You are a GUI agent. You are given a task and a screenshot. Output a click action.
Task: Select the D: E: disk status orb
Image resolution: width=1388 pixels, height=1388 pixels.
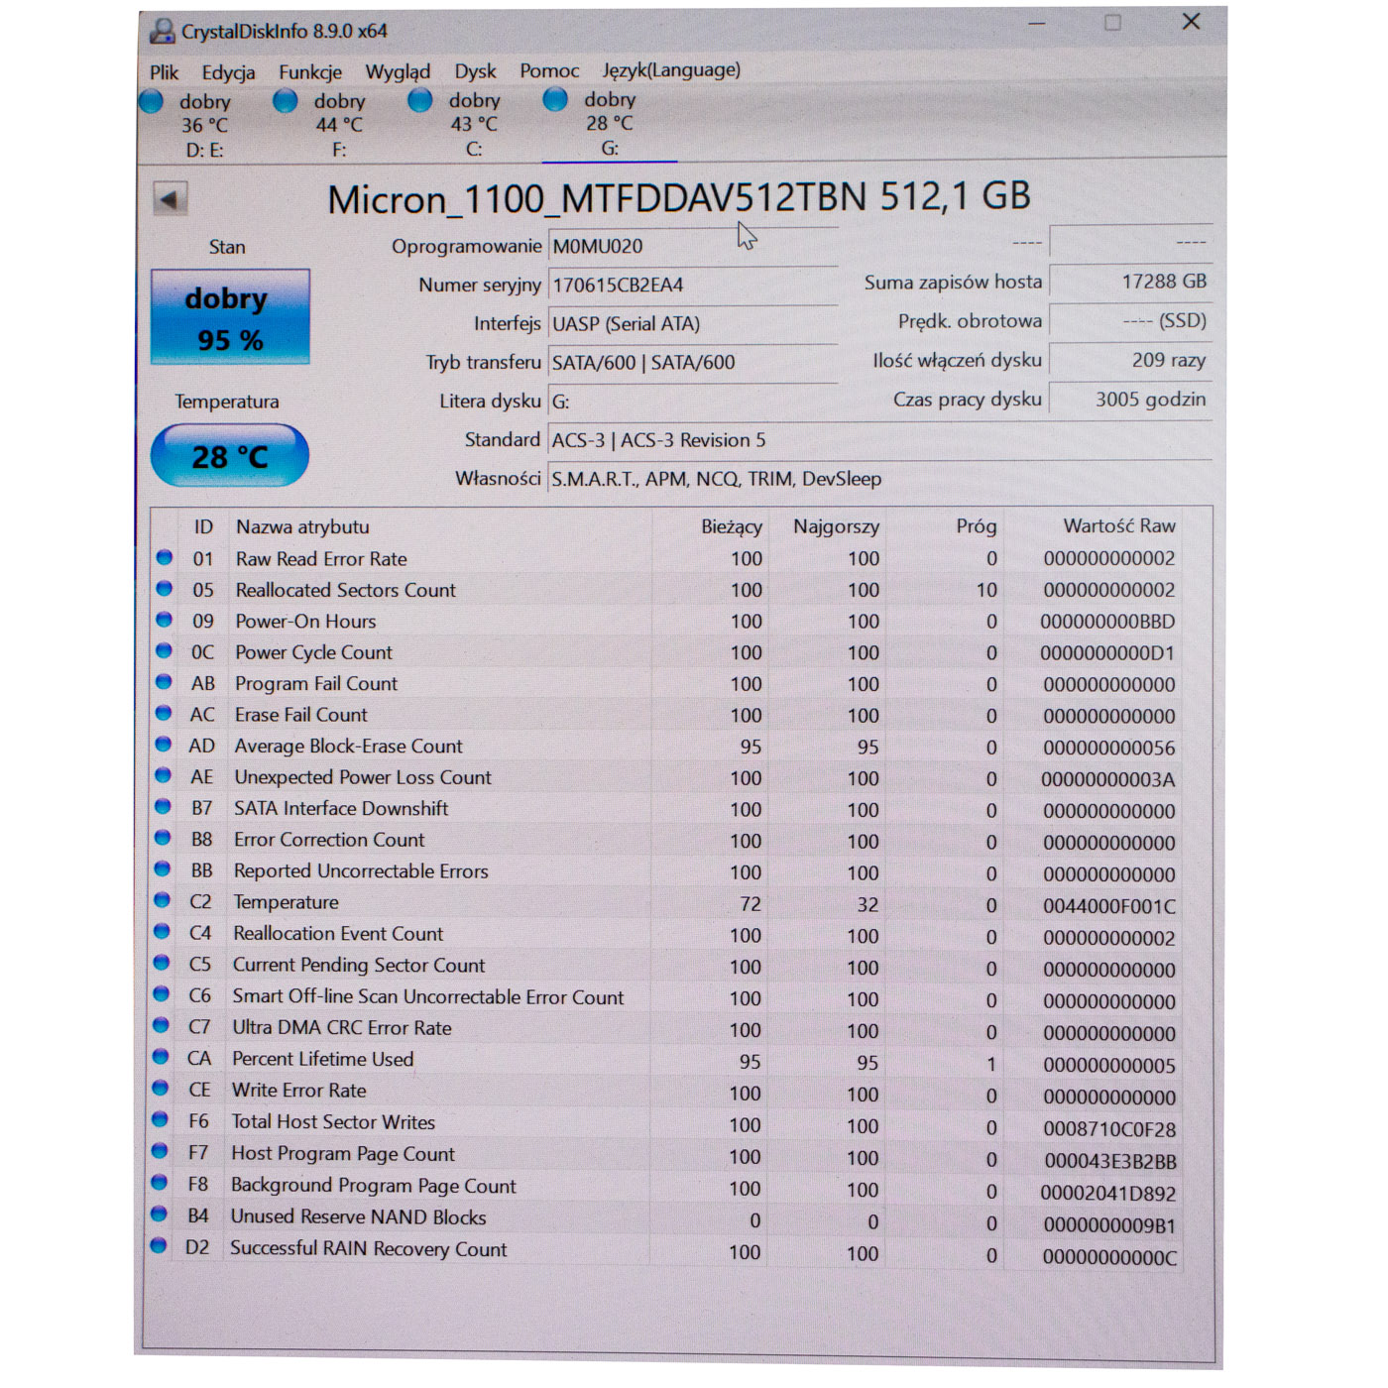[x=152, y=101]
